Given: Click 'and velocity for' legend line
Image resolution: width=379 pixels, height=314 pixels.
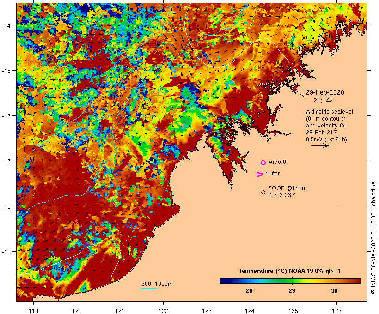Looking at the screenshot, I should tap(326, 126).
